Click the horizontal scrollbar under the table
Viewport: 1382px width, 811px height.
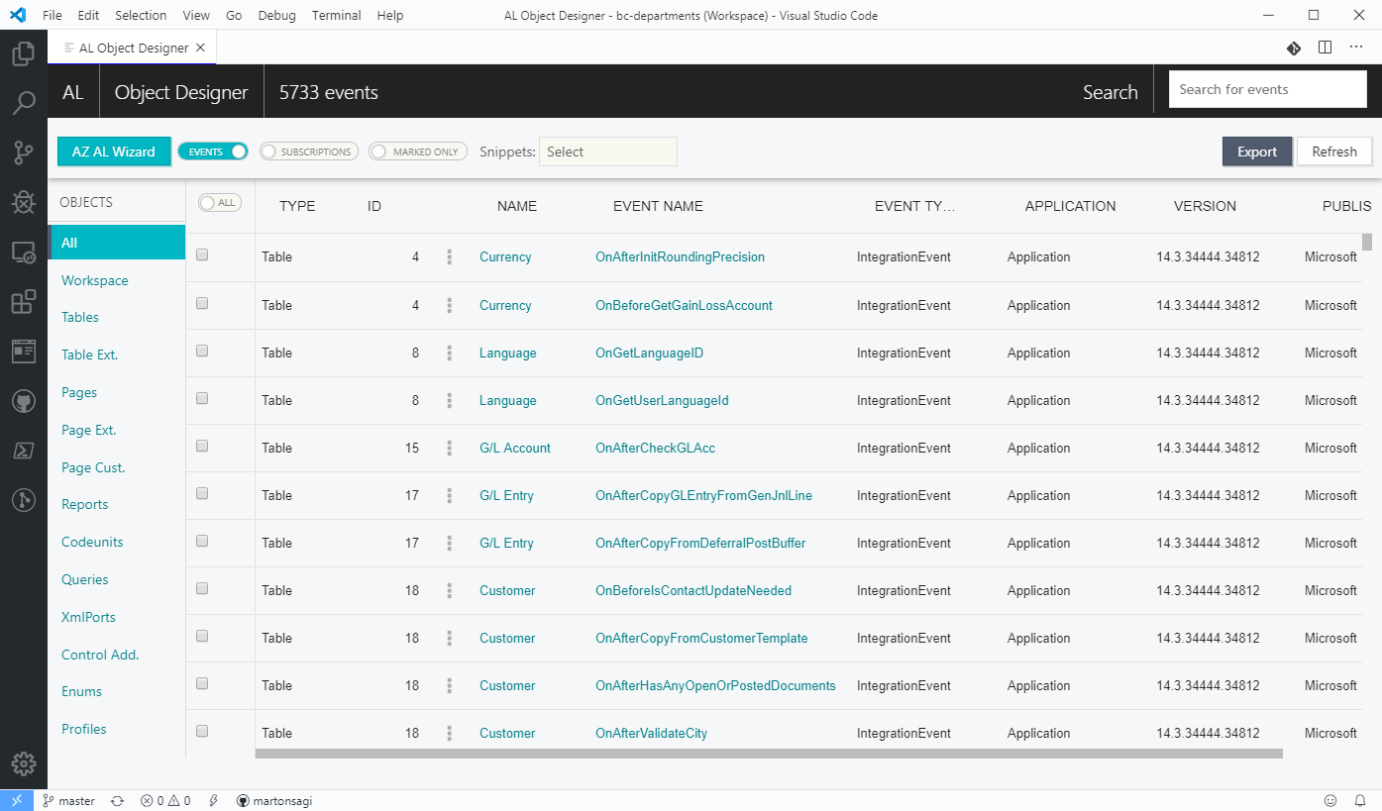point(769,754)
